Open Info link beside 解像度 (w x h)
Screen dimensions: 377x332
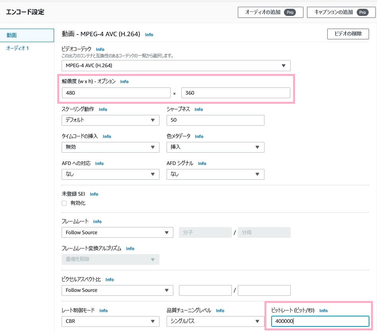pos(124,82)
